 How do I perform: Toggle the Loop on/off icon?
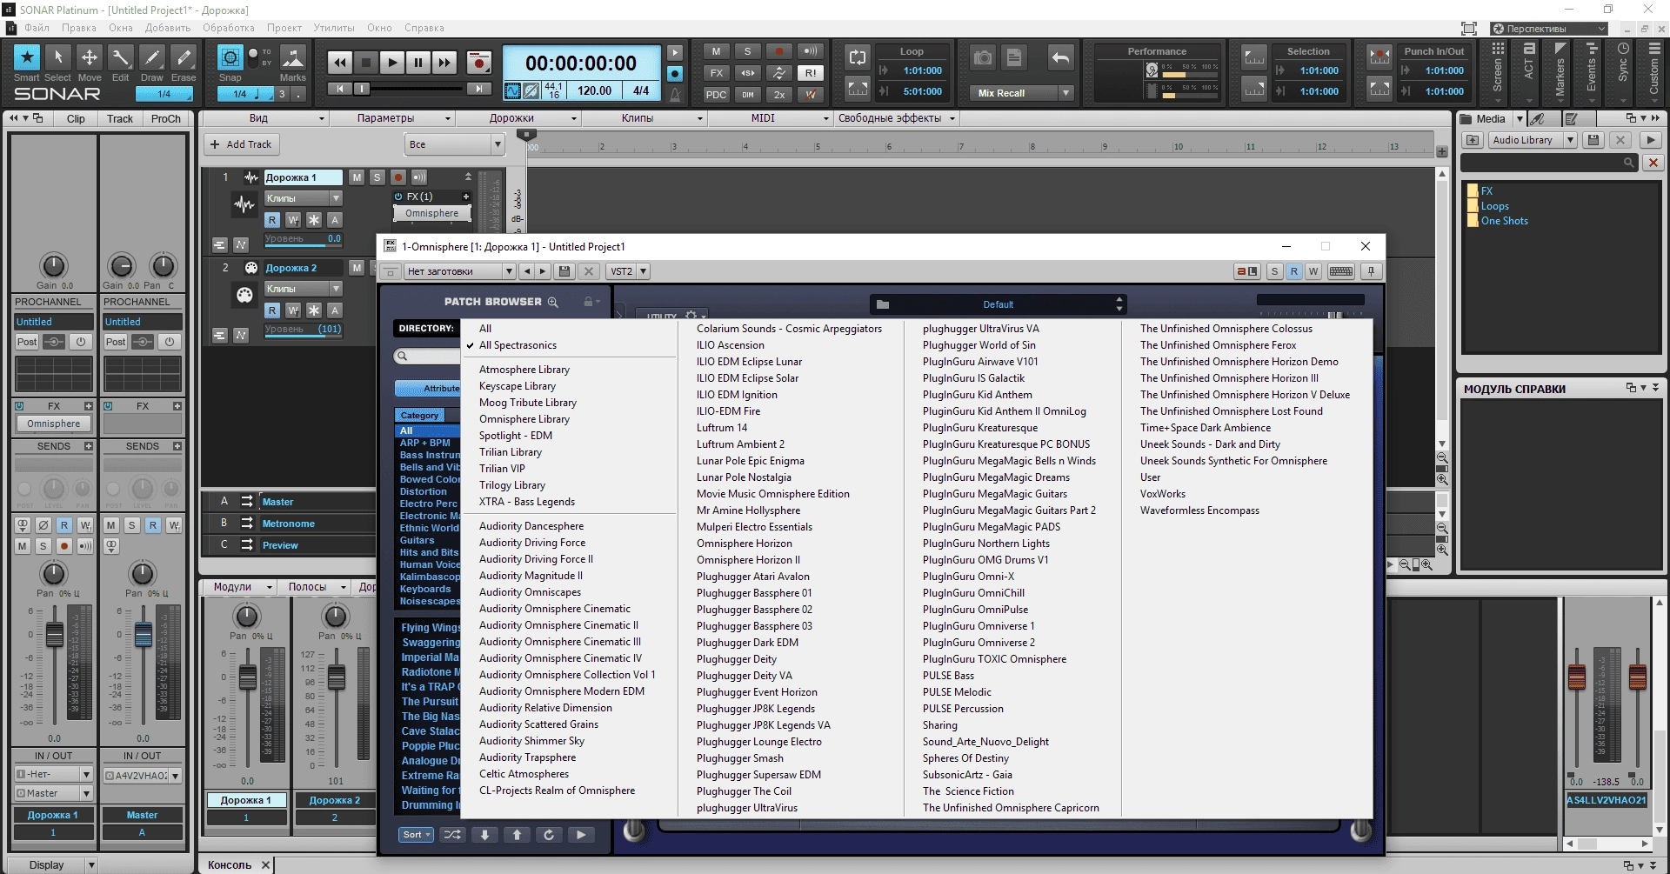tap(858, 57)
